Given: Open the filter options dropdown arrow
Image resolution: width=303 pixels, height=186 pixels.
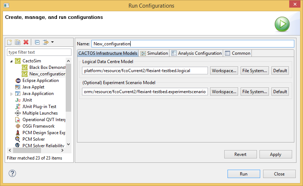Looking at the screenshot, I should tap(52, 42).
